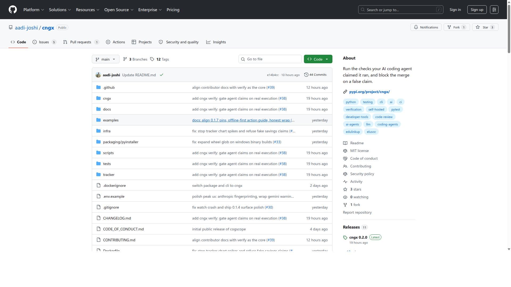Image resolution: width=511 pixels, height=287 pixels.
Task: Open the pypi.org/project/cngx/ link
Action: tap(369, 92)
